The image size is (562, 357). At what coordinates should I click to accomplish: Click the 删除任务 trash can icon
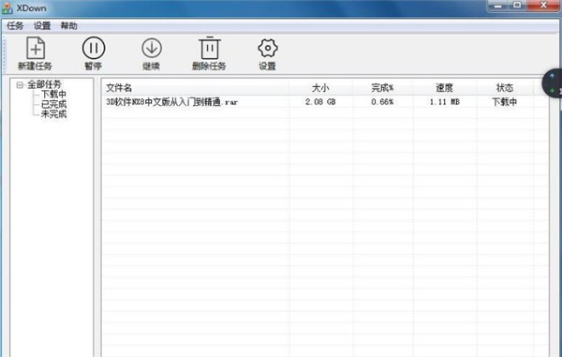pos(210,48)
